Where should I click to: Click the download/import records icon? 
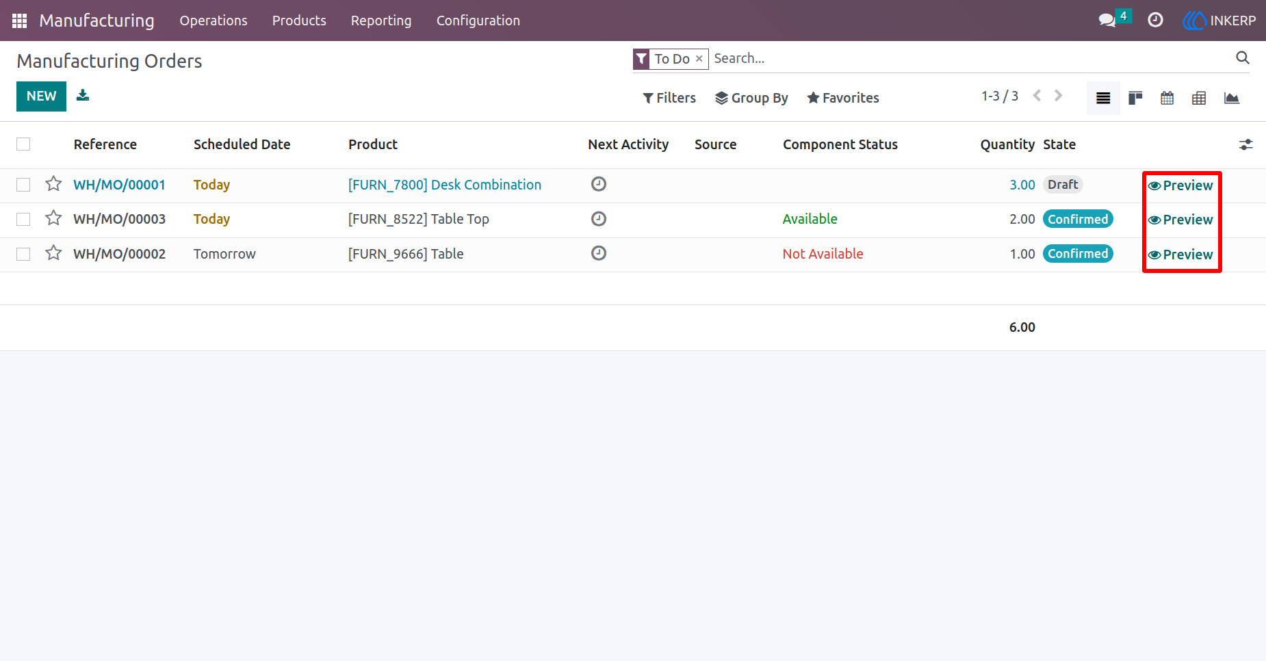point(83,95)
